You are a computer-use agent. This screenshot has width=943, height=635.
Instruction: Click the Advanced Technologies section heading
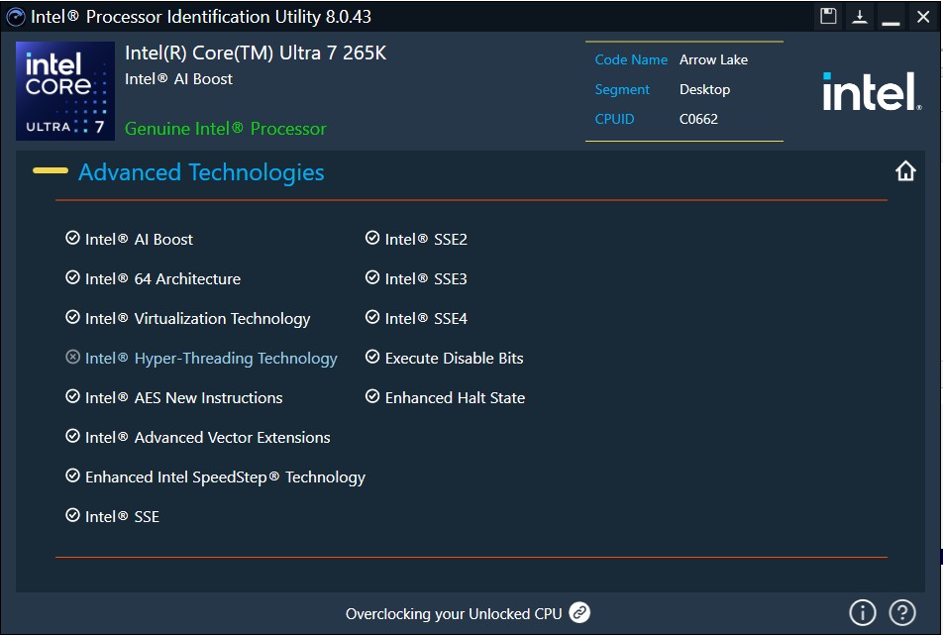tap(201, 172)
